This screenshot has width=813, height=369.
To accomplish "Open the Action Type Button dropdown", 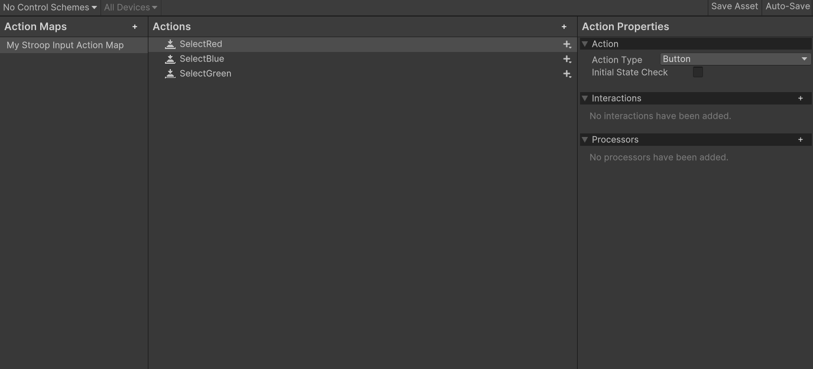I will 735,59.
